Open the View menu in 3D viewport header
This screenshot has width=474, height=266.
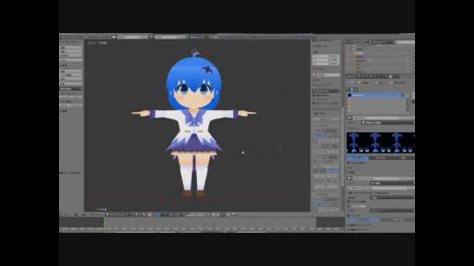point(67,215)
